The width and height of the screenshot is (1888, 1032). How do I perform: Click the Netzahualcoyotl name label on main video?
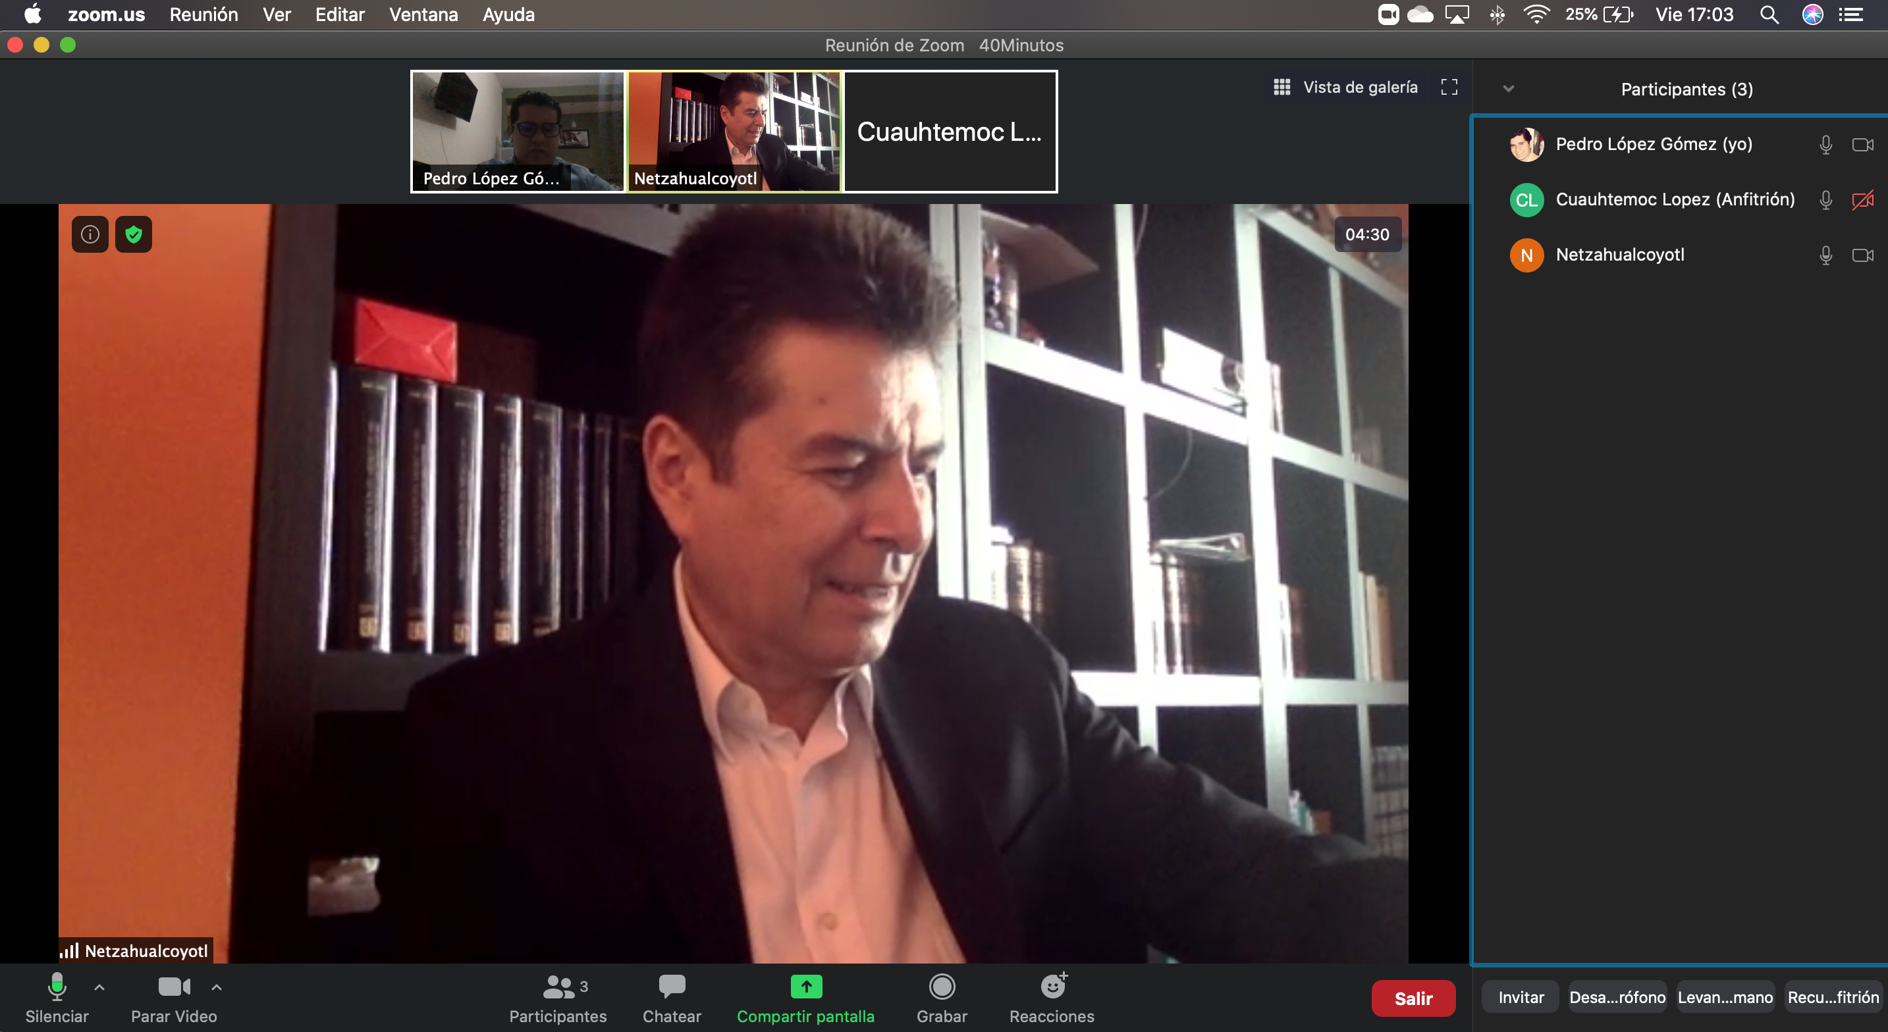point(147,950)
